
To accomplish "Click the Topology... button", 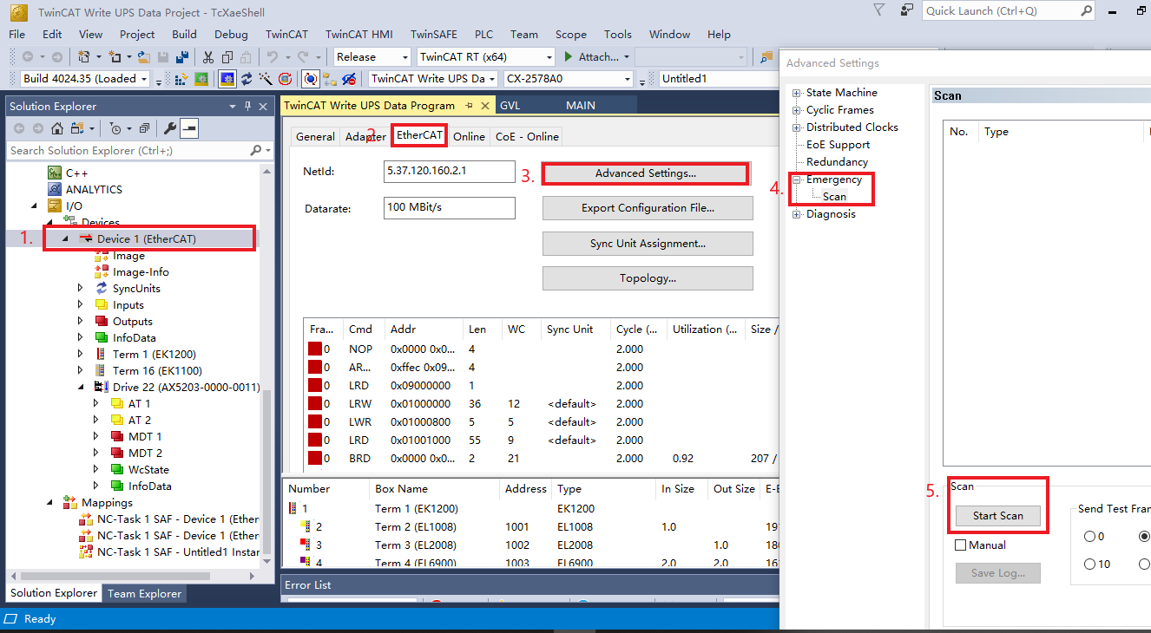I will click(648, 278).
